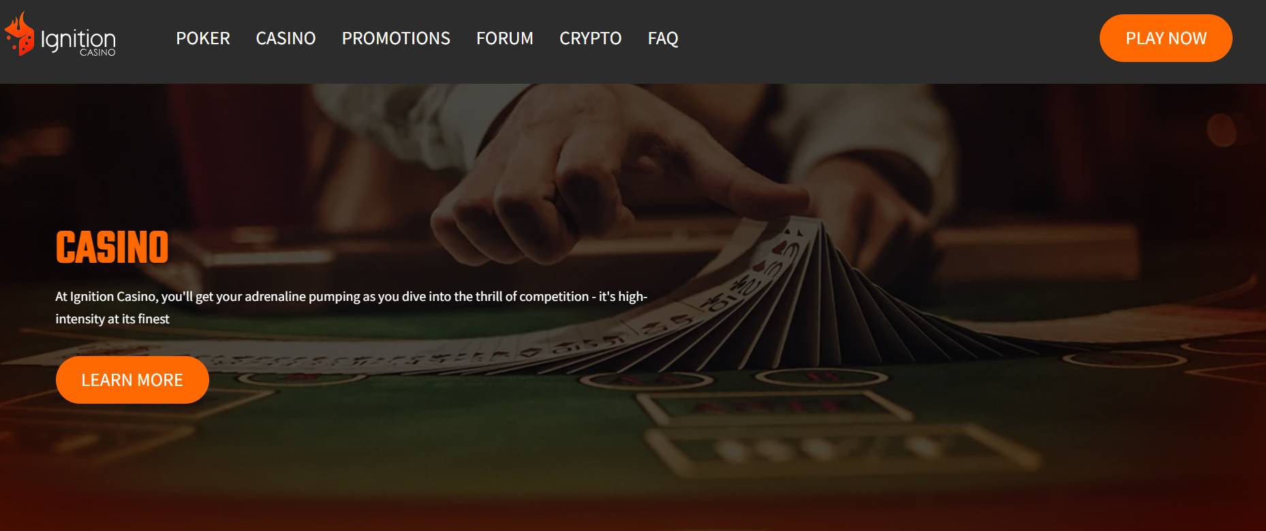Open the POKER menu item
1266x531 pixels.
point(203,38)
